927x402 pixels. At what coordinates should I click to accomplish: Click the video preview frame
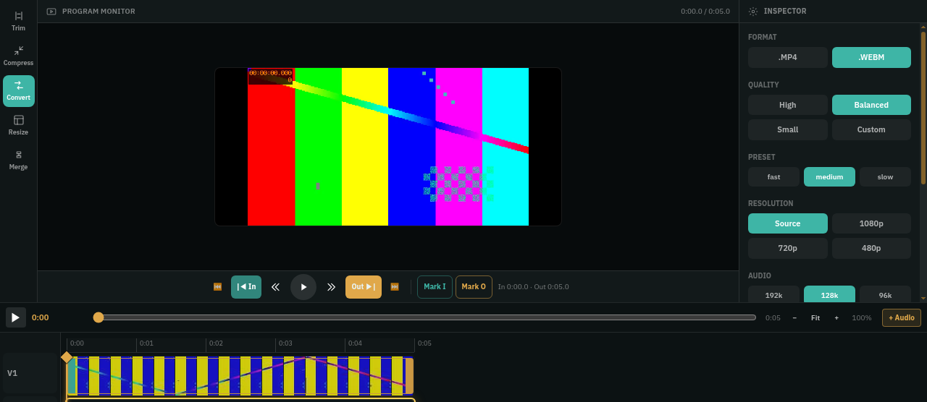(x=388, y=147)
